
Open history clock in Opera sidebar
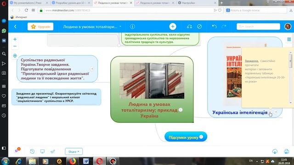click(x=4, y=115)
